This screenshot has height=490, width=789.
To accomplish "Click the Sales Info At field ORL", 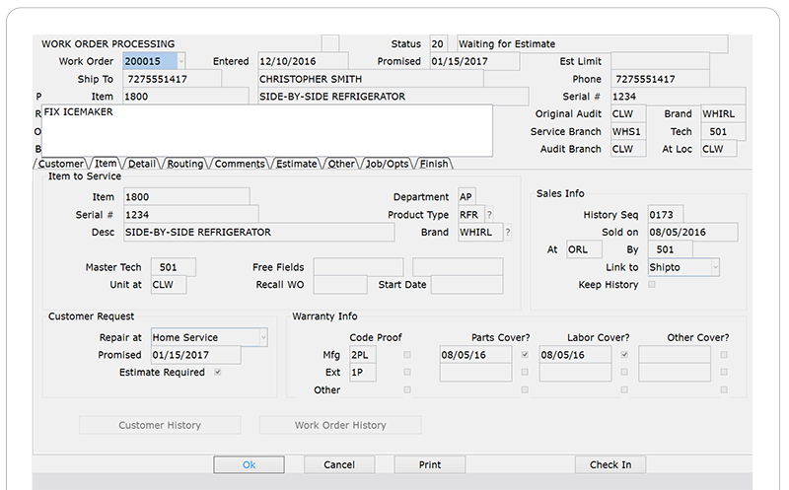I will pos(584,249).
